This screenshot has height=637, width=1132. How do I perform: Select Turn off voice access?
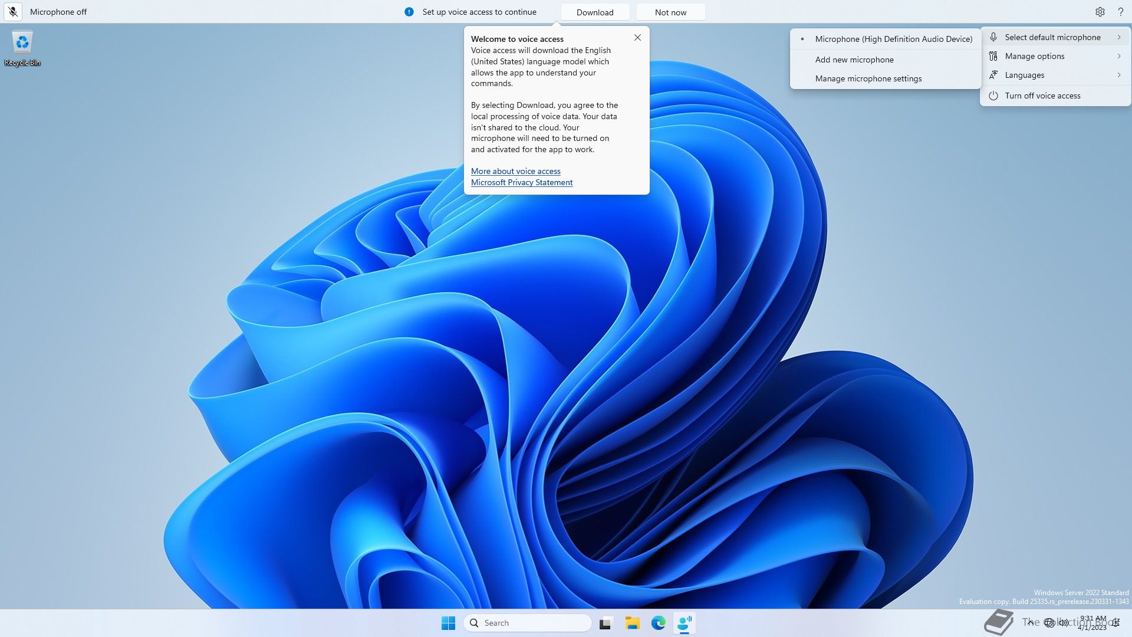[1055, 96]
